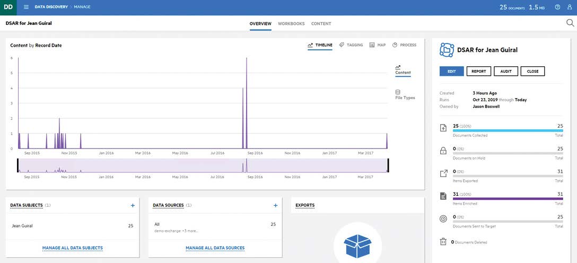Select the Map chart tab
This screenshot has width=577, height=263.
pyautogui.click(x=378, y=45)
